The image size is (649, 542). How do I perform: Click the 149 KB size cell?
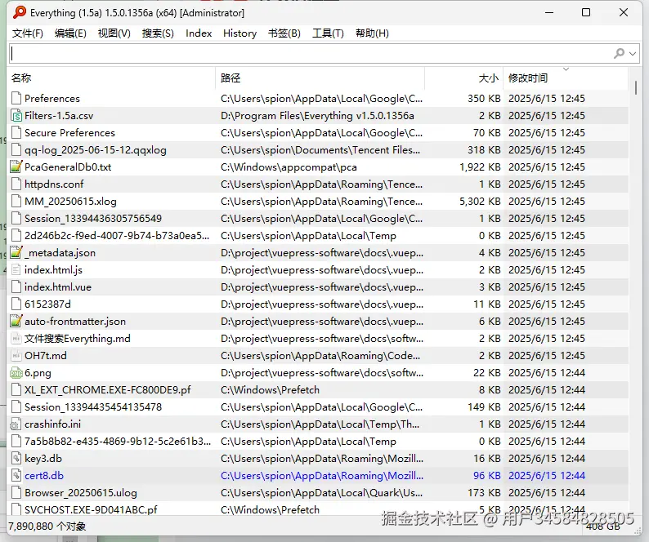484,407
